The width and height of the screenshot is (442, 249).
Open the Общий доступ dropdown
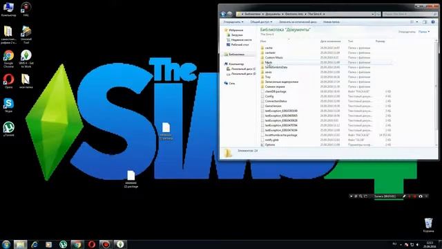pos(261,21)
